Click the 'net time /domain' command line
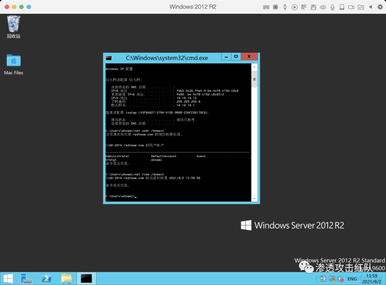The height and width of the screenshot is (285, 386). click(149, 174)
